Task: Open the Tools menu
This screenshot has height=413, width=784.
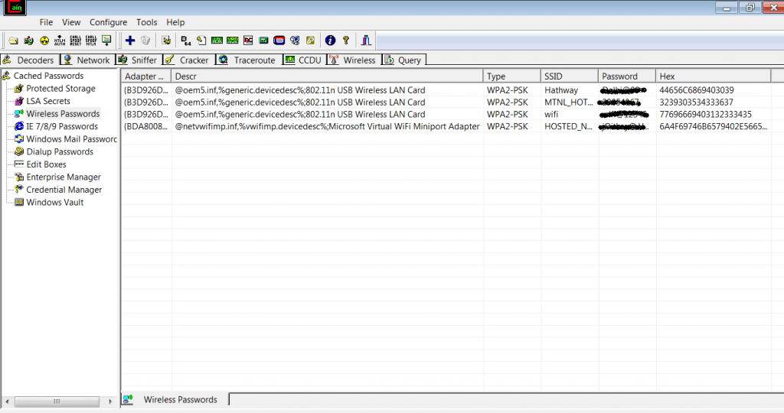Action: (x=146, y=22)
